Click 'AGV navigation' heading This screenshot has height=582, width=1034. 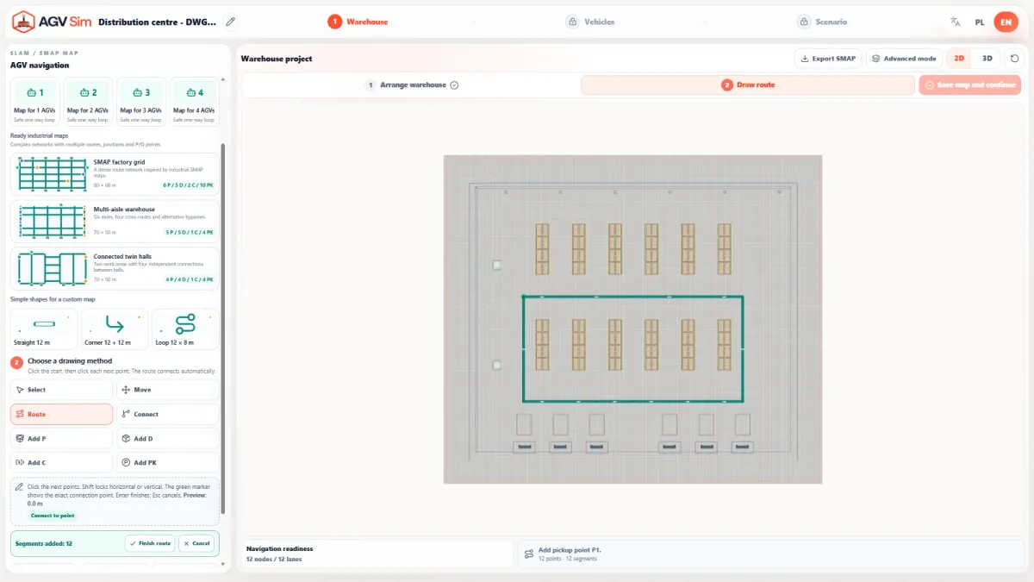[x=40, y=66]
